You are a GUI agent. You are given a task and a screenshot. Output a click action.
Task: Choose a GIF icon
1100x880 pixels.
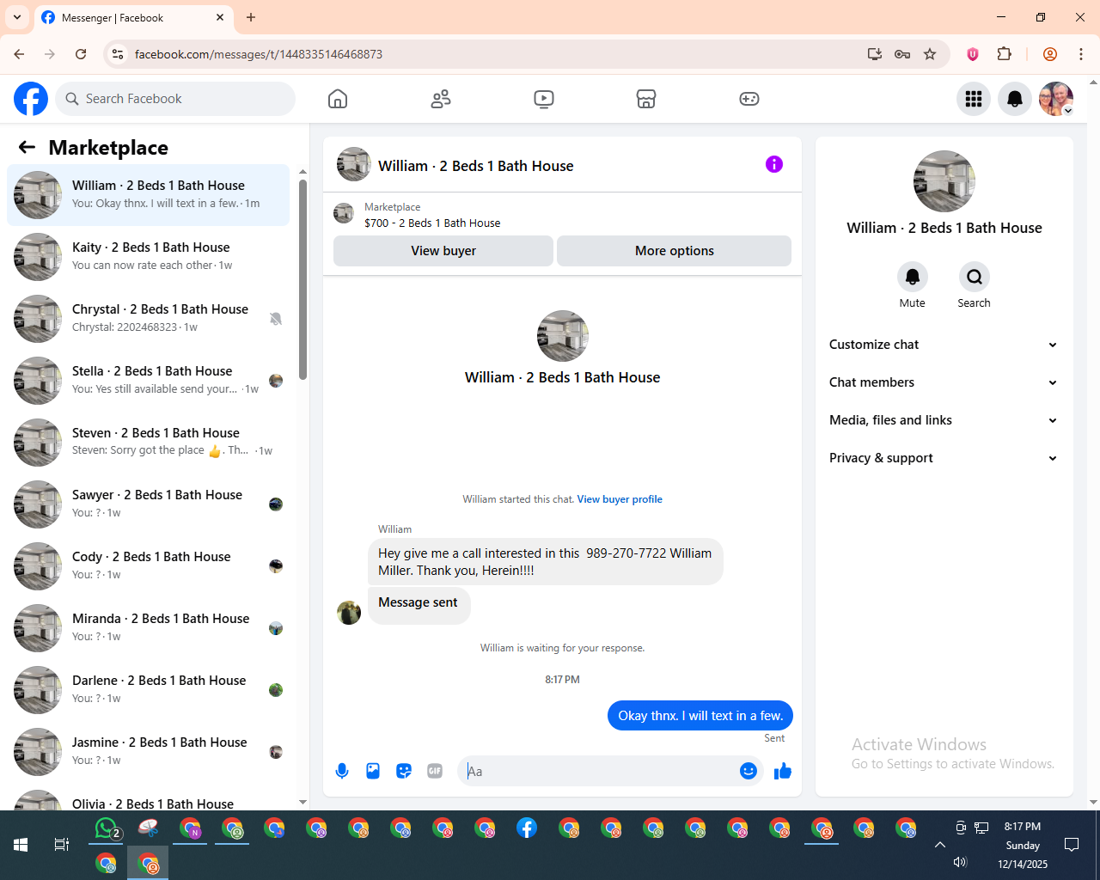(435, 771)
